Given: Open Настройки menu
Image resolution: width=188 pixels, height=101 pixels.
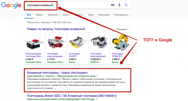Looking at the screenshot, I should tap(104, 15).
